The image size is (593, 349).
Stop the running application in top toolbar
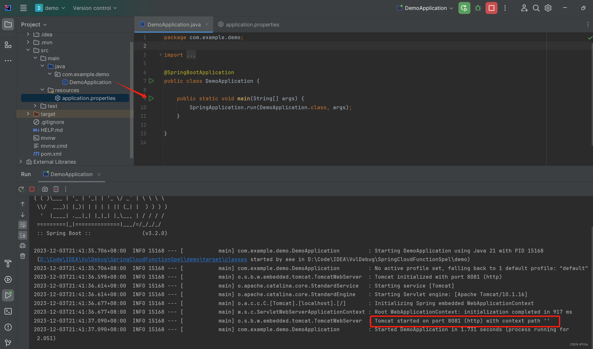[491, 8]
